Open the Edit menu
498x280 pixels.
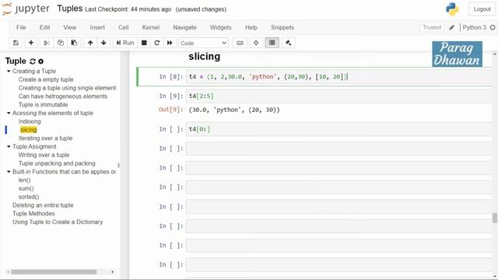click(44, 28)
